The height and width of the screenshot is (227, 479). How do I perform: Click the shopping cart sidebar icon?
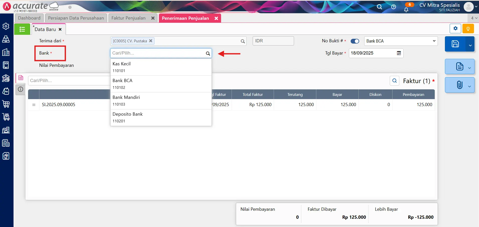(6, 104)
